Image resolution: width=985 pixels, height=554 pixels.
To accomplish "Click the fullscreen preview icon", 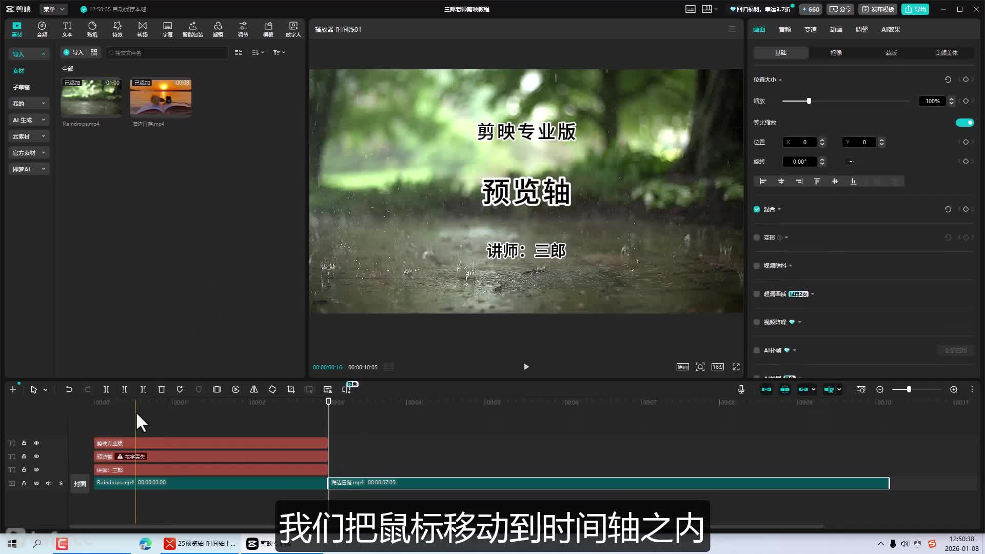I will coord(736,367).
